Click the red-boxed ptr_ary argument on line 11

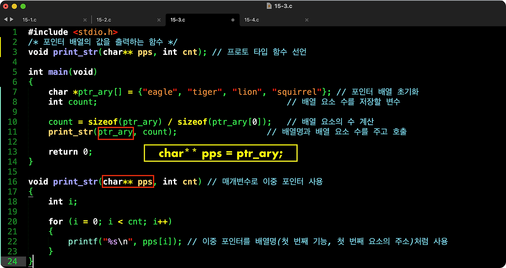coord(115,132)
